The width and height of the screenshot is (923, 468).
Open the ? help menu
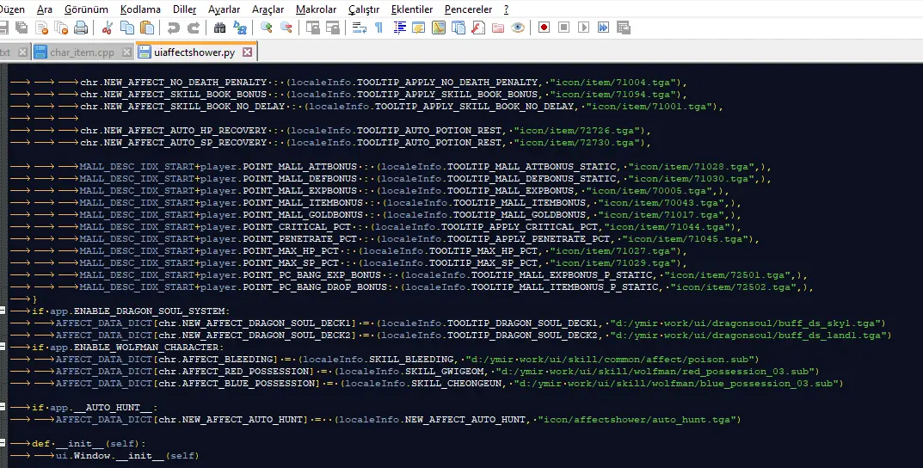[x=507, y=9]
